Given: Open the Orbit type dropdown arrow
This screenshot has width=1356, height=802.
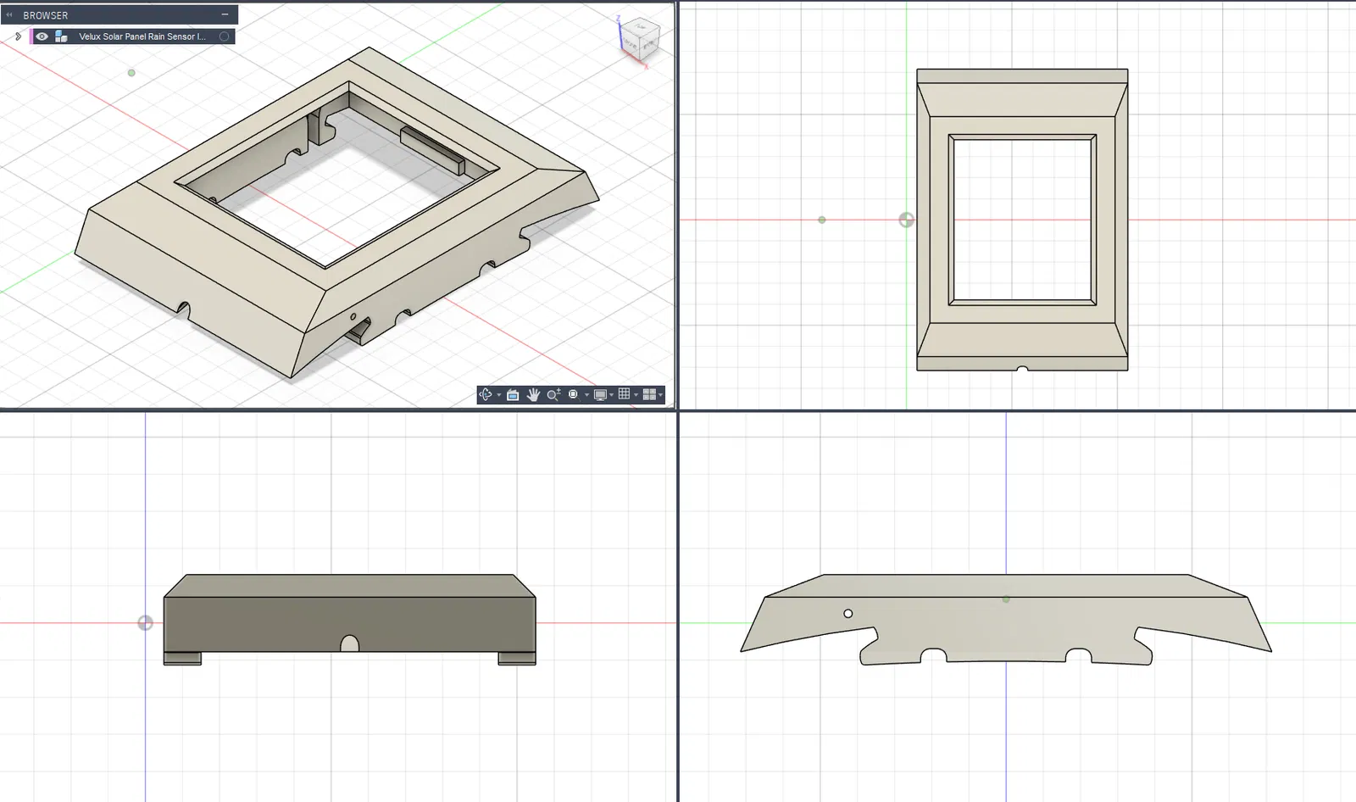Looking at the screenshot, I should click(499, 395).
